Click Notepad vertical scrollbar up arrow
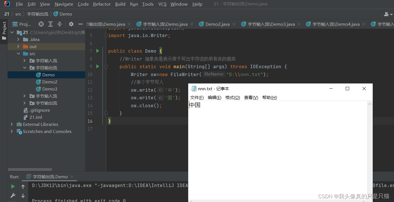The height and width of the screenshot is (202, 394). 370,104
